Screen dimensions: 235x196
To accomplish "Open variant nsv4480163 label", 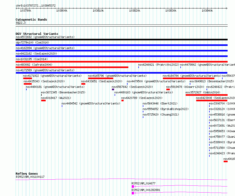I will click(x=144, y=92).
